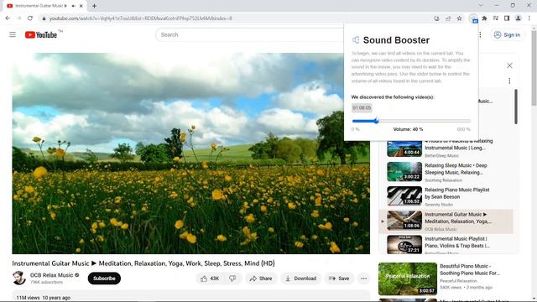The width and height of the screenshot is (537, 302).
Task: Mute the tab via audio indicator
Action: point(73,6)
